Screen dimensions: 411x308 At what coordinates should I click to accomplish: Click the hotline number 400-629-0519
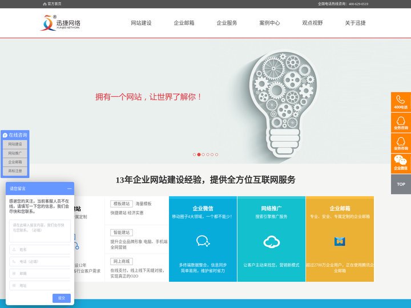click(358, 4)
